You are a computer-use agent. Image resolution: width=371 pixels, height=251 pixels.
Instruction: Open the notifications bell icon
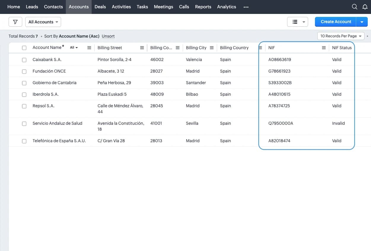pyautogui.click(x=365, y=7)
